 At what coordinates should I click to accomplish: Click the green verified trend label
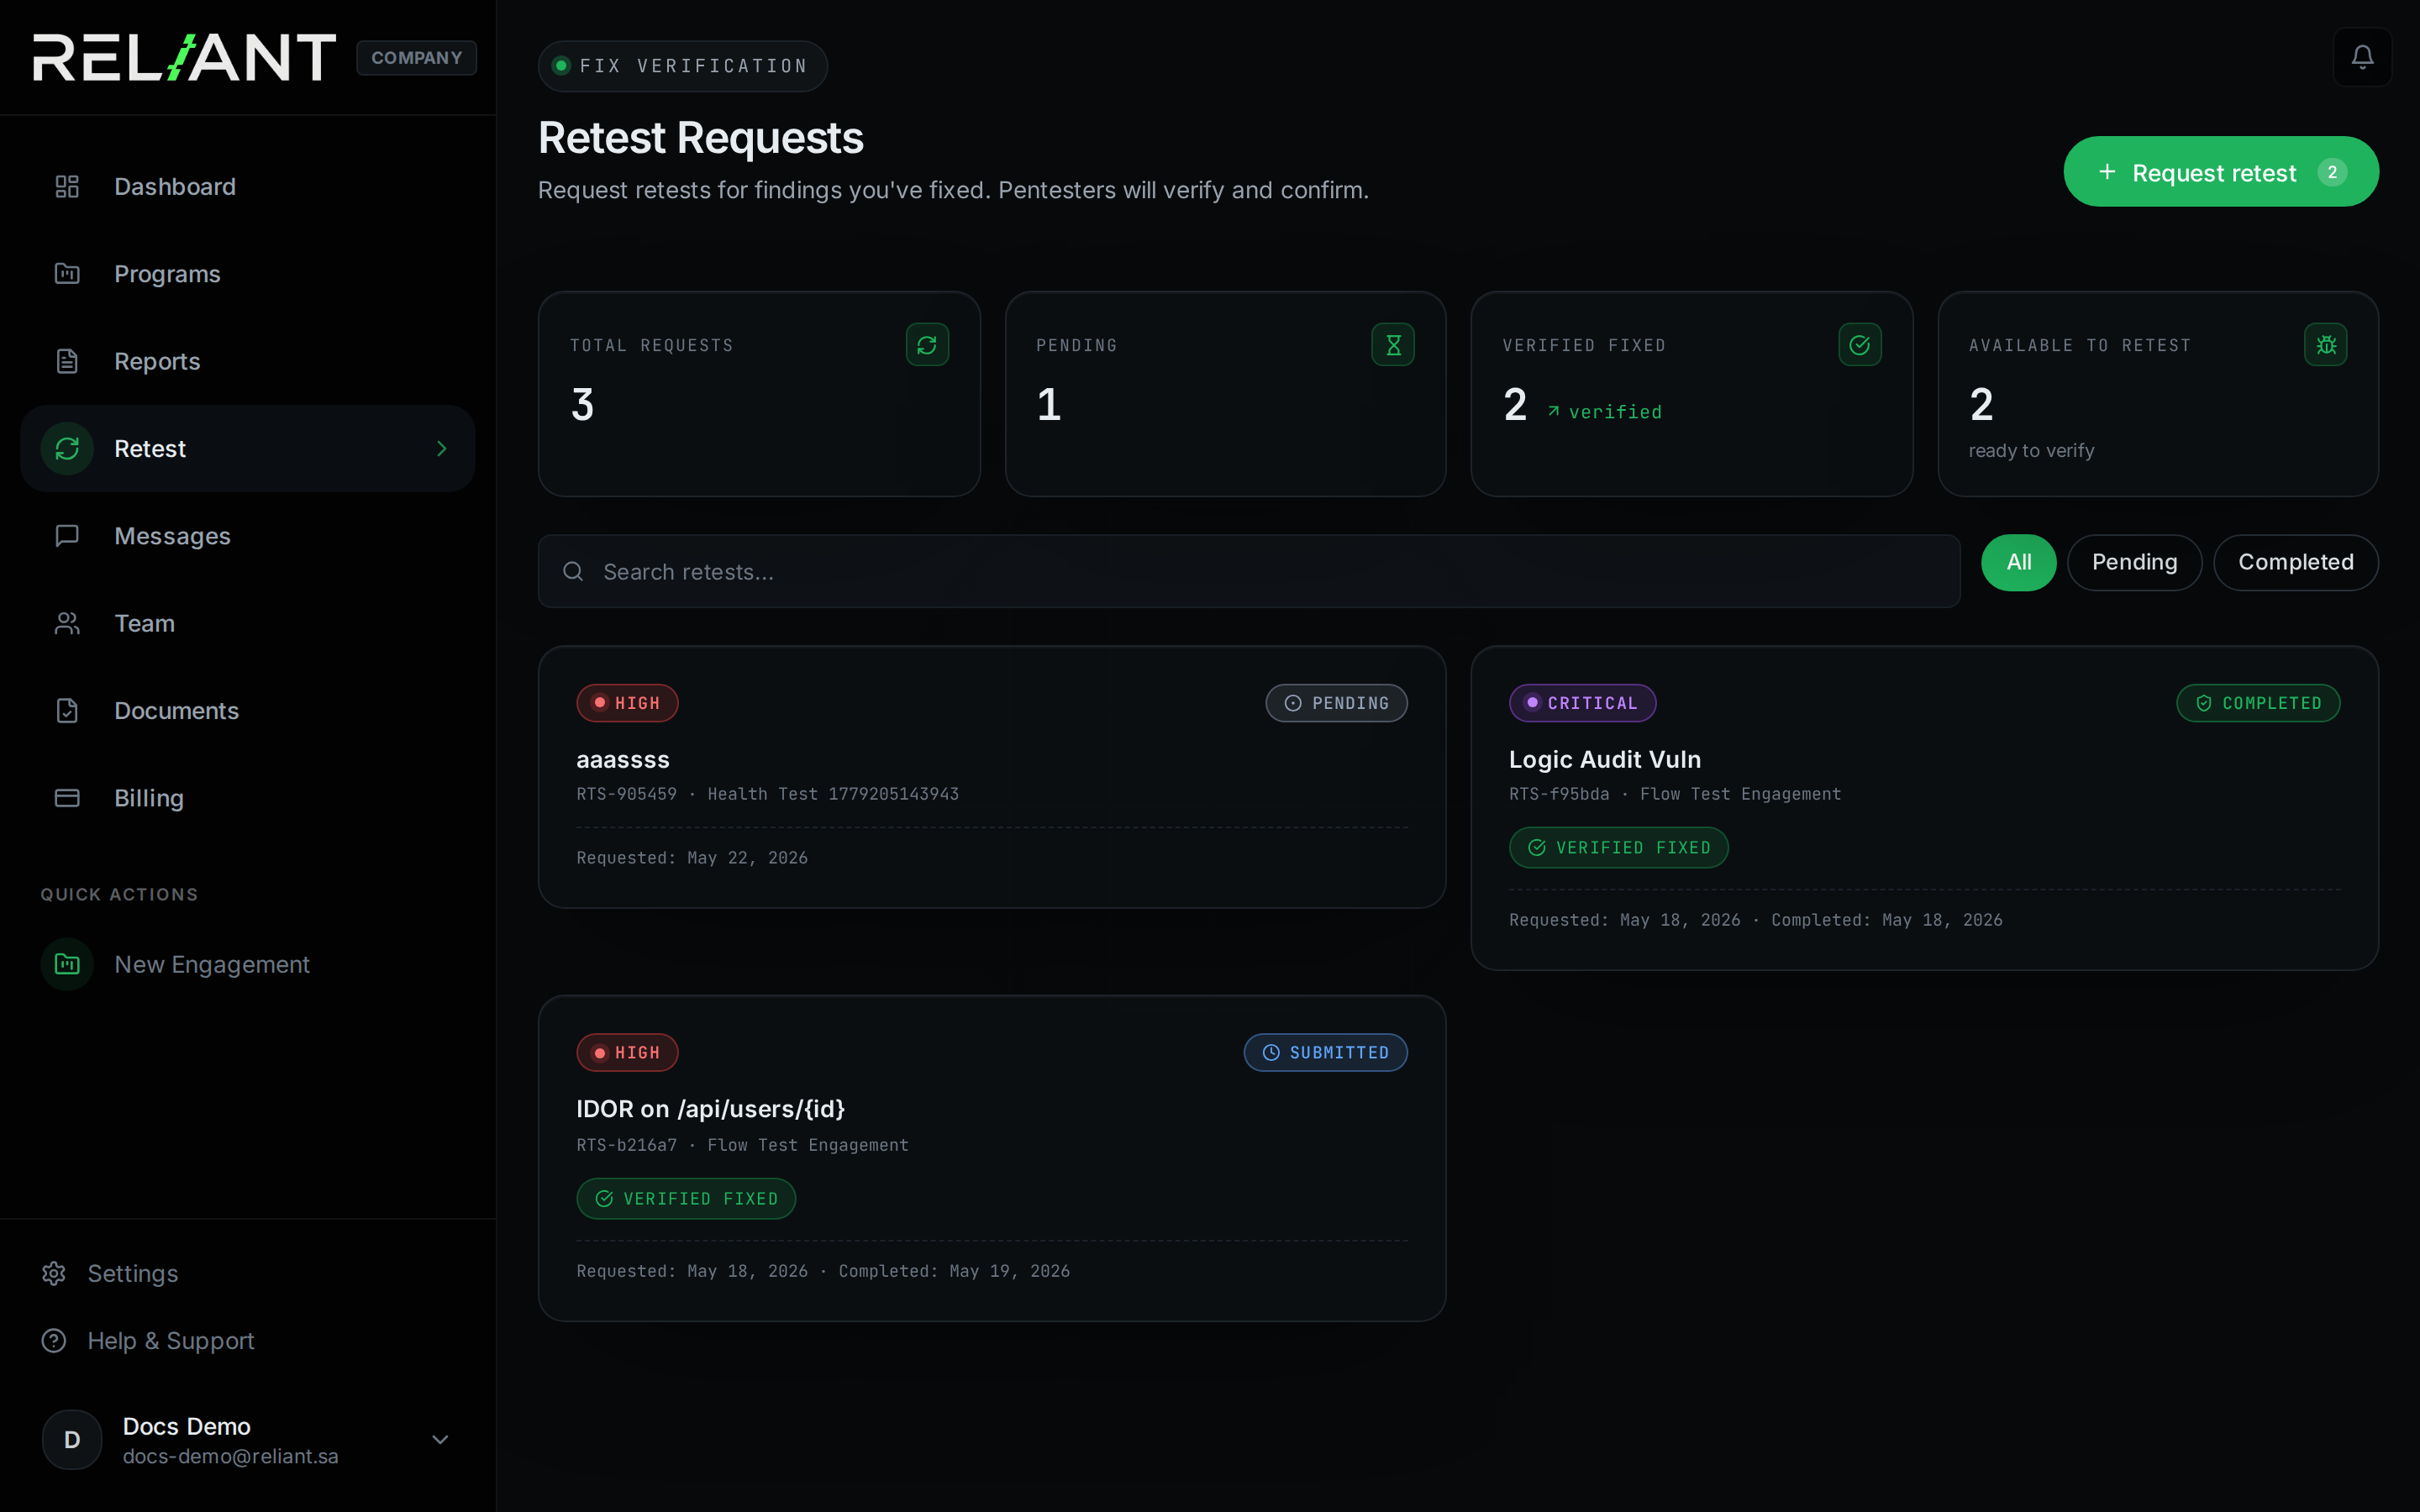pyautogui.click(x=1605, y=412)
